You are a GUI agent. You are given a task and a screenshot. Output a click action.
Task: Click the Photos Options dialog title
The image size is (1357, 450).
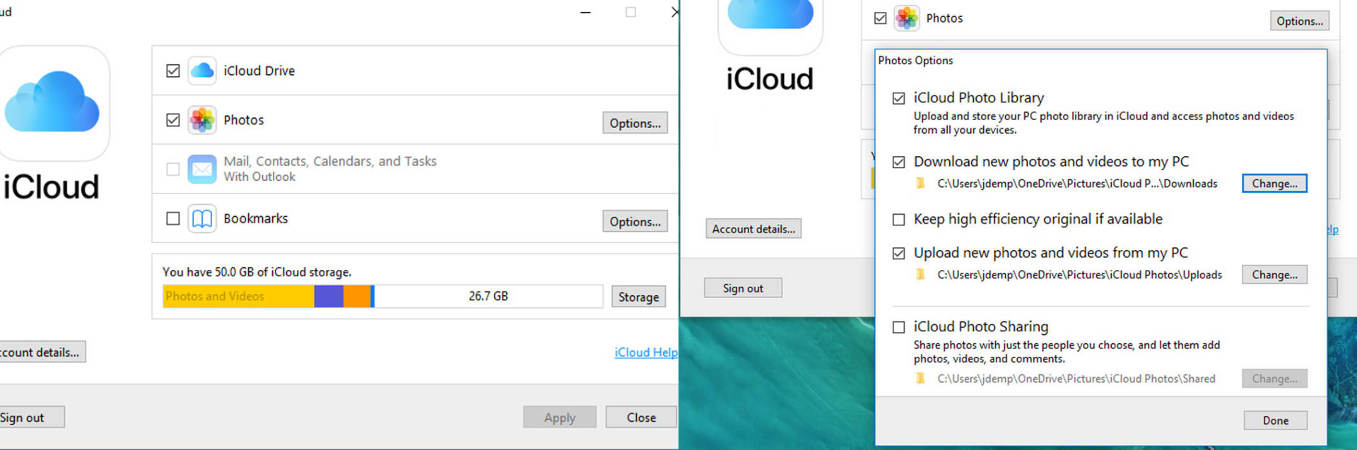click(x=915, y=61)
